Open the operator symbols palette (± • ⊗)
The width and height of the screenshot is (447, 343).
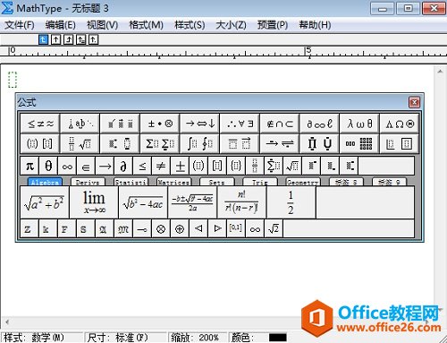pos(160,124)
